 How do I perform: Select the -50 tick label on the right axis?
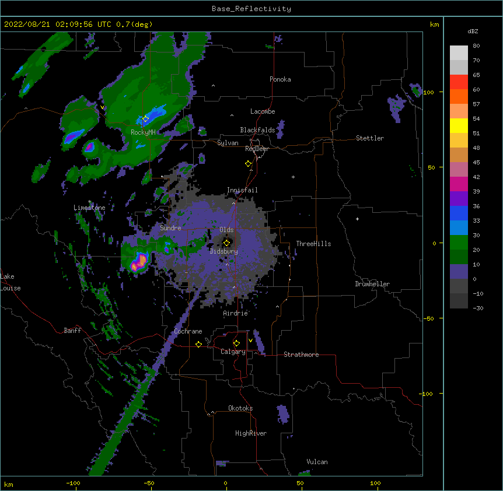coord(428,318)
